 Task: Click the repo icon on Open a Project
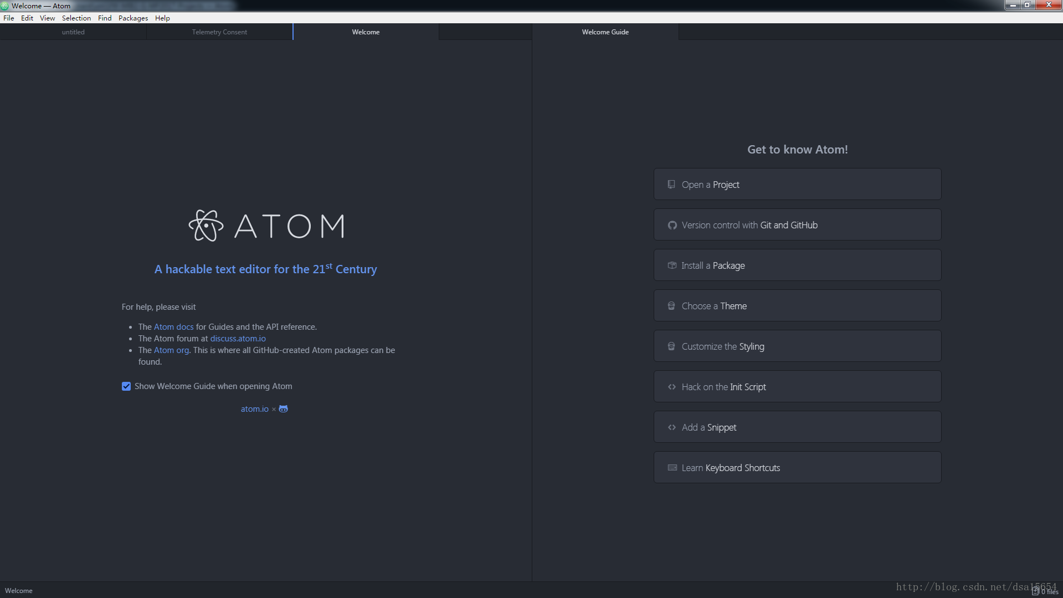(x=671, y=185)
